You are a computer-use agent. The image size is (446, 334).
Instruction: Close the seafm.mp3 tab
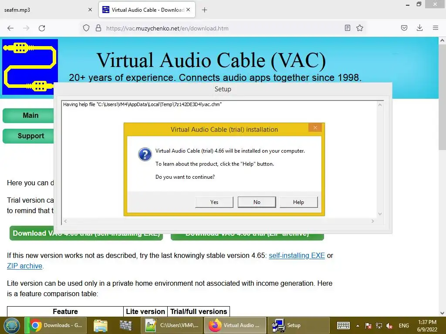pyautogui.click(x=90, y=10)
